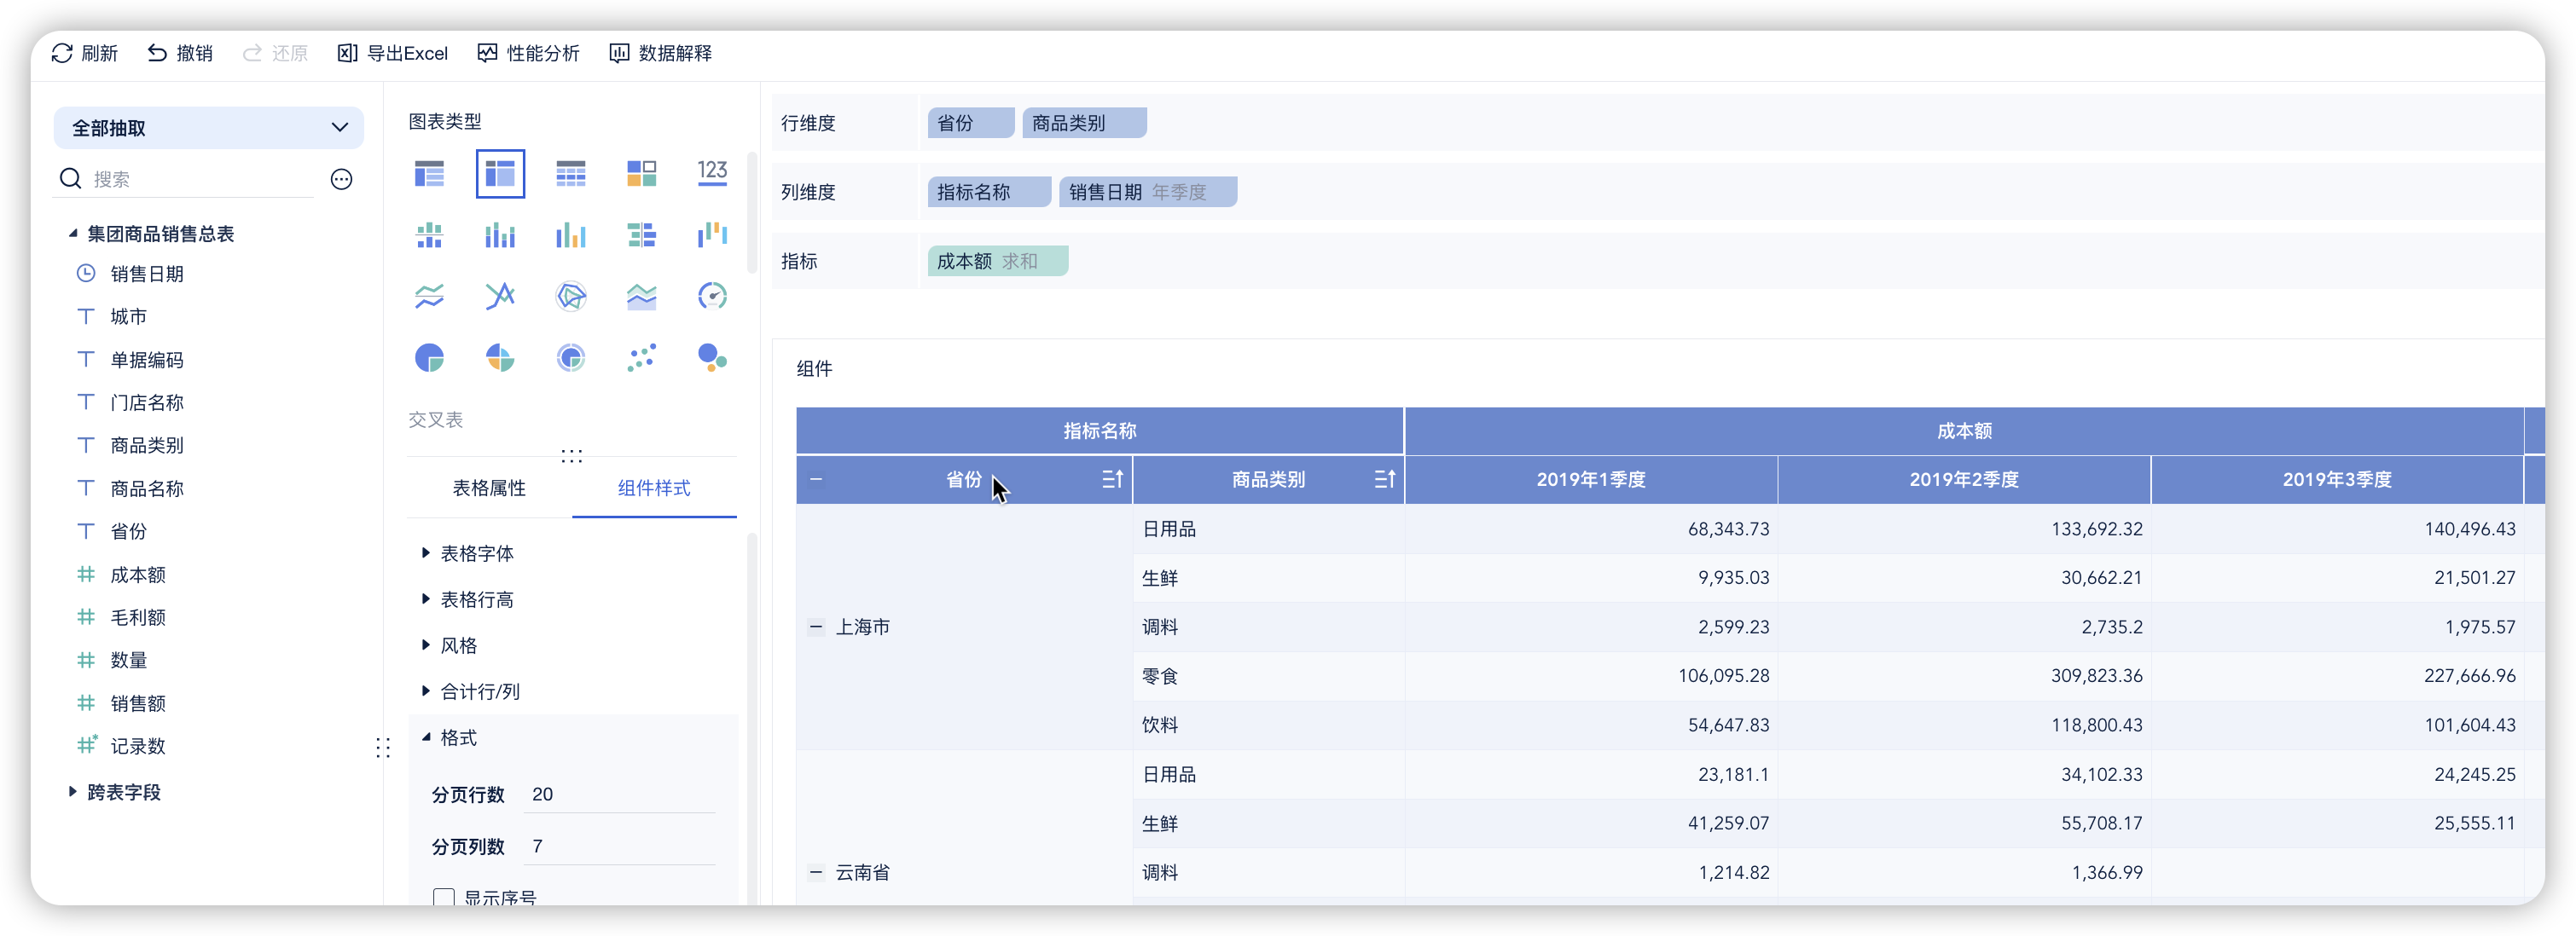The width and height of the screenshot is (2576, 936).
Task: Select the detail table chart type
Action: (x=571, y=174)
